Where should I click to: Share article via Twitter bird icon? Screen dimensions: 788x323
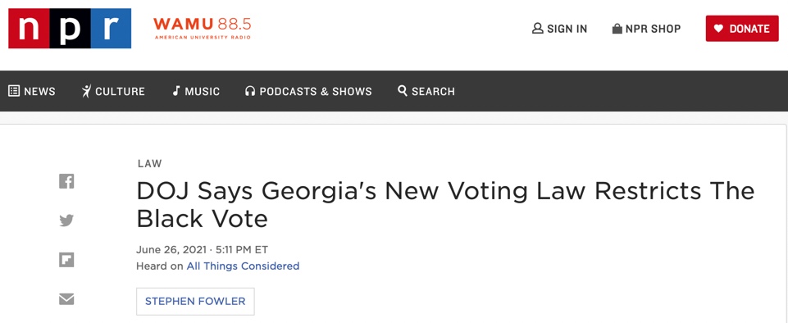click(66, 220)
